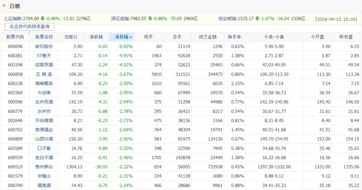362x190 pixels.
Task: Click stock code 600519
Action: [15, 167]
